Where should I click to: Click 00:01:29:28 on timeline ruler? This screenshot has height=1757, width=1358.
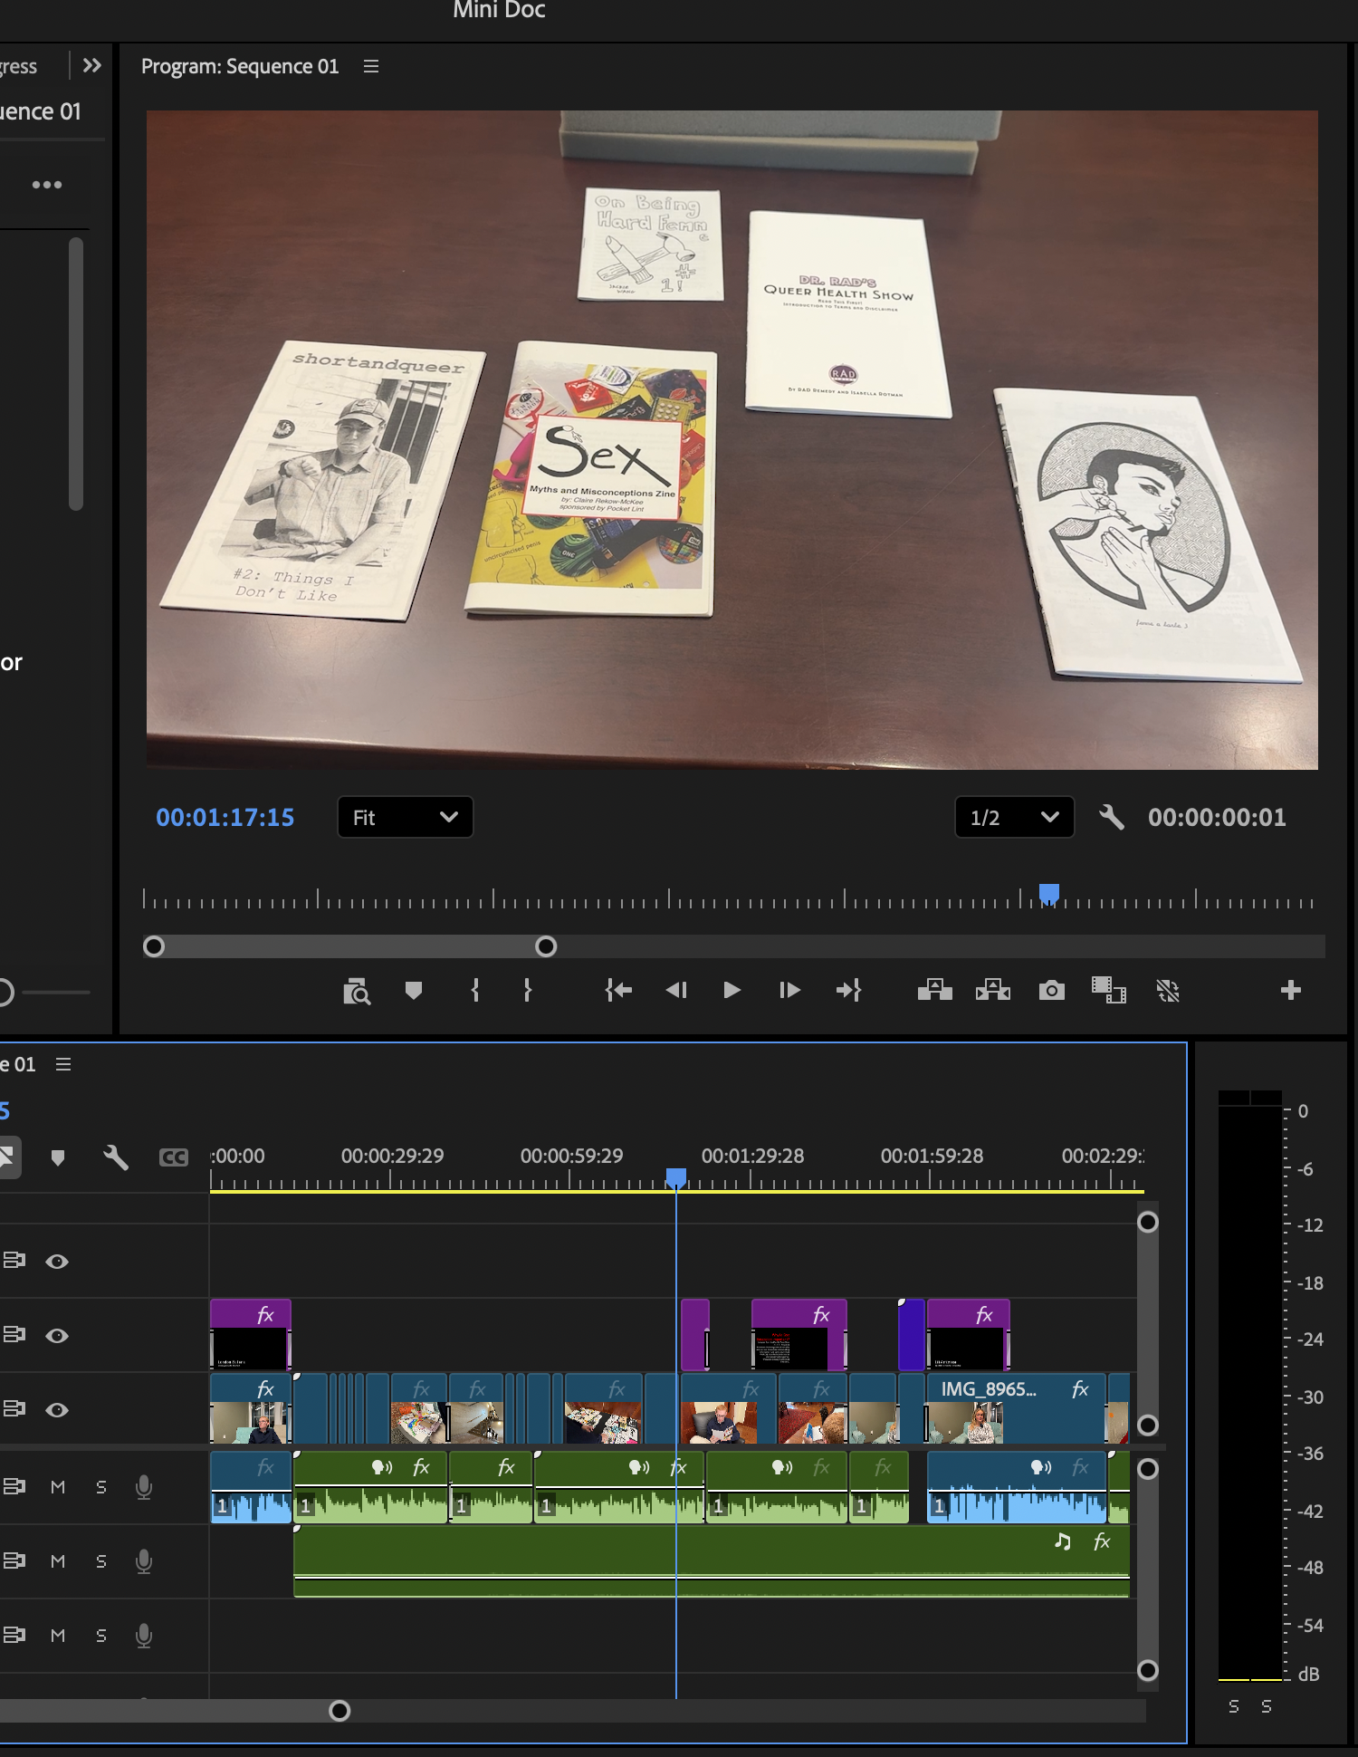tap(752, 1157)
